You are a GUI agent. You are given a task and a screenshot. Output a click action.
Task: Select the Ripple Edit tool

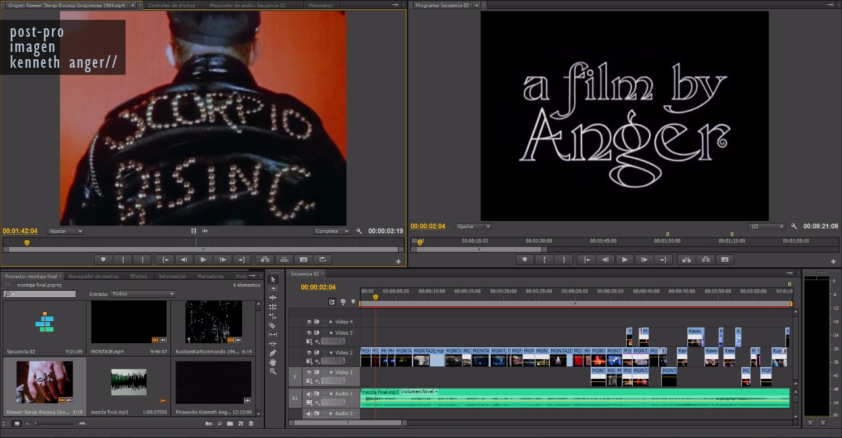[273, 298]
